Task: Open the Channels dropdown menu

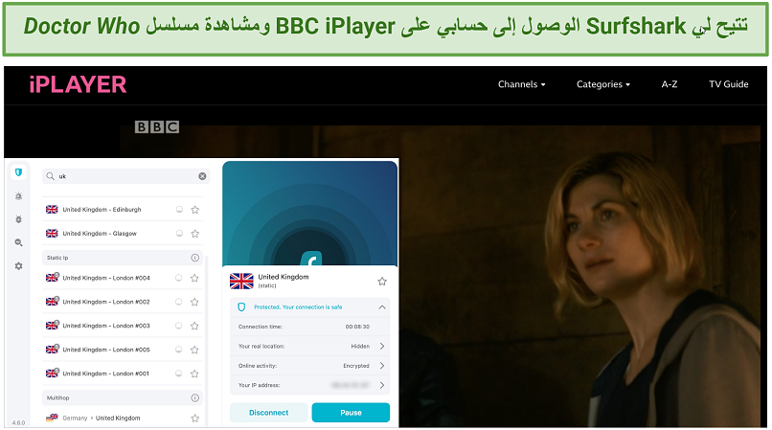Action: click(x=521, y=84)
